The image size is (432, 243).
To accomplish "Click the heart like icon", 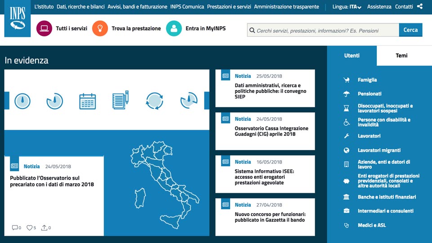I will 29,228.
